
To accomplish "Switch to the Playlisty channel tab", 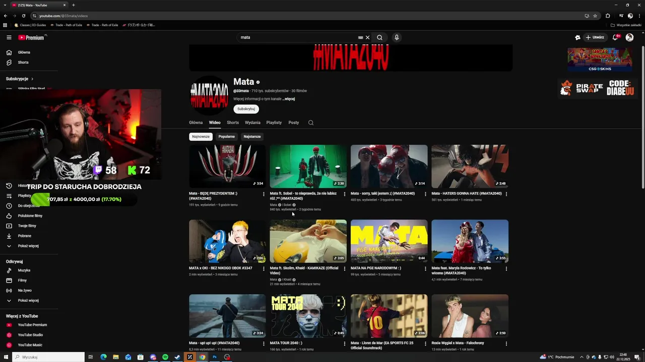I will click(x=274, y=123).
